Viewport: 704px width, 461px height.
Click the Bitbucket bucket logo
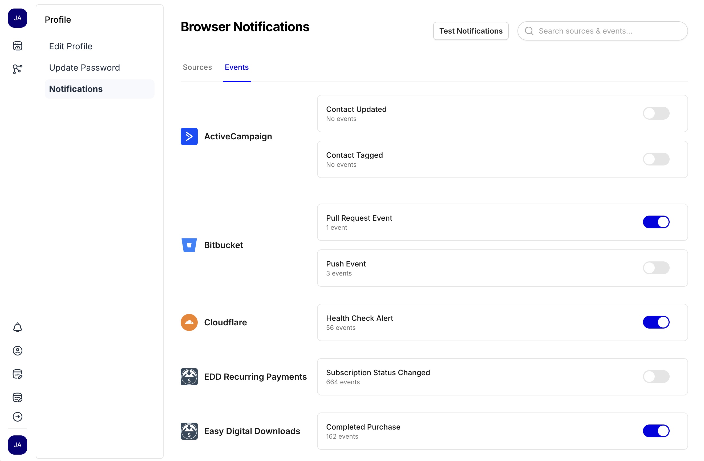(x=189, y=245)
